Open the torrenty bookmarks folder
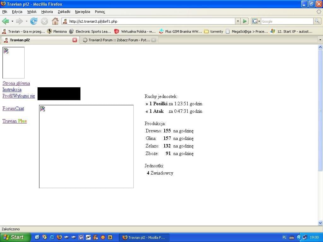The width and height of the screenshot is (323, 242). coord(214,32)
